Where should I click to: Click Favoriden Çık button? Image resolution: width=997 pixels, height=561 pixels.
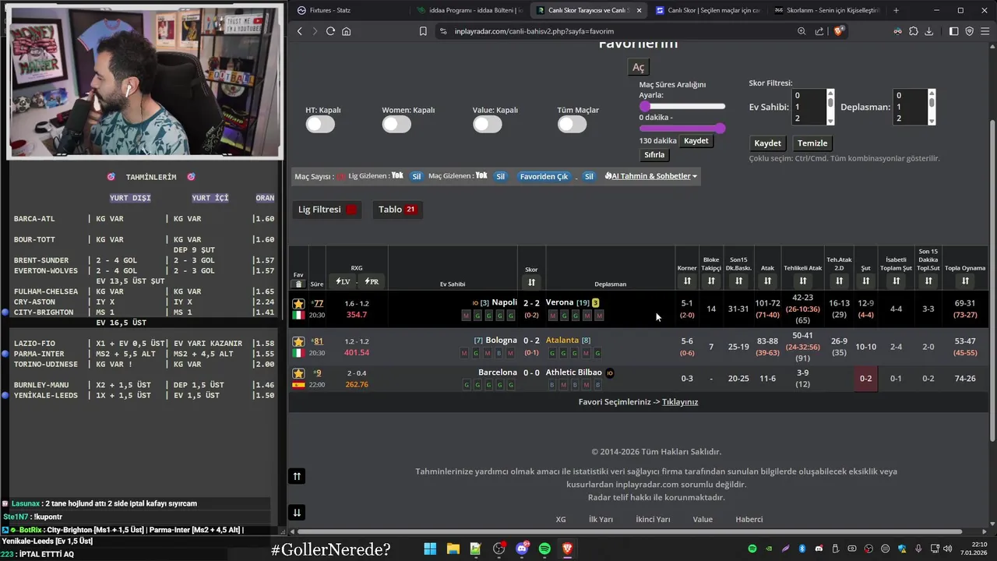[x=544, y=176]
